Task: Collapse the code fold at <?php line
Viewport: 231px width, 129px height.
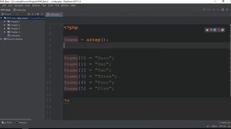Action: (62, 27)
